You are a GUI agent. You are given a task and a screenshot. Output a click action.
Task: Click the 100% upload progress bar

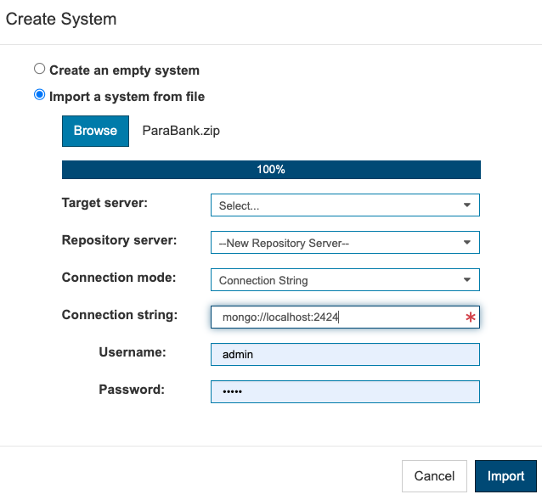[x=271, y=170]
